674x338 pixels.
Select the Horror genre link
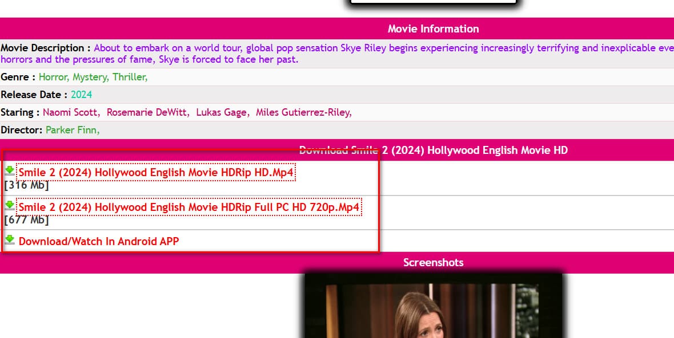coord(53,77)
